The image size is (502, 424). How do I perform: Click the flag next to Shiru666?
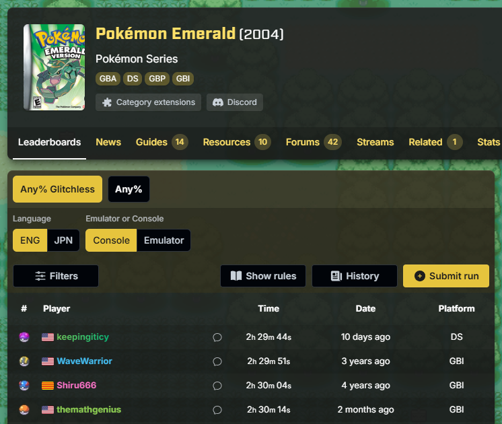48,386
